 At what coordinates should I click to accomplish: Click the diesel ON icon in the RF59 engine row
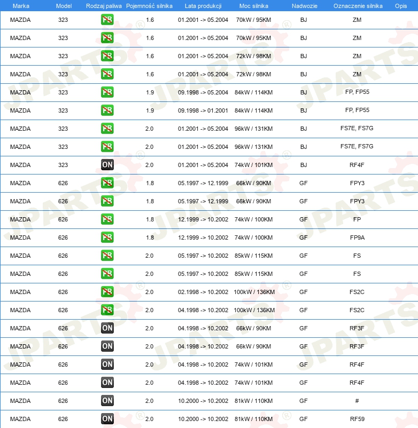107,419
